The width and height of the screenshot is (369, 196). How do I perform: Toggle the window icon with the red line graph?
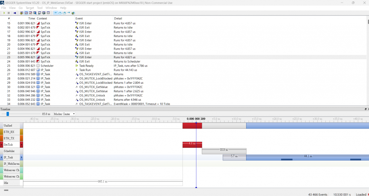(x=31, y=13)
